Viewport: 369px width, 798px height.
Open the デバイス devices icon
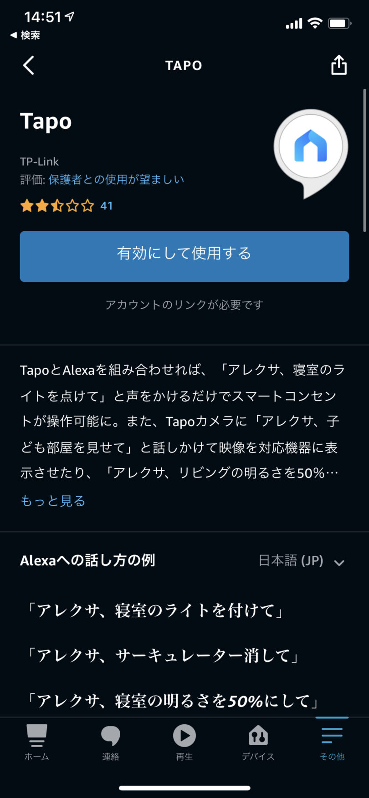258,735
